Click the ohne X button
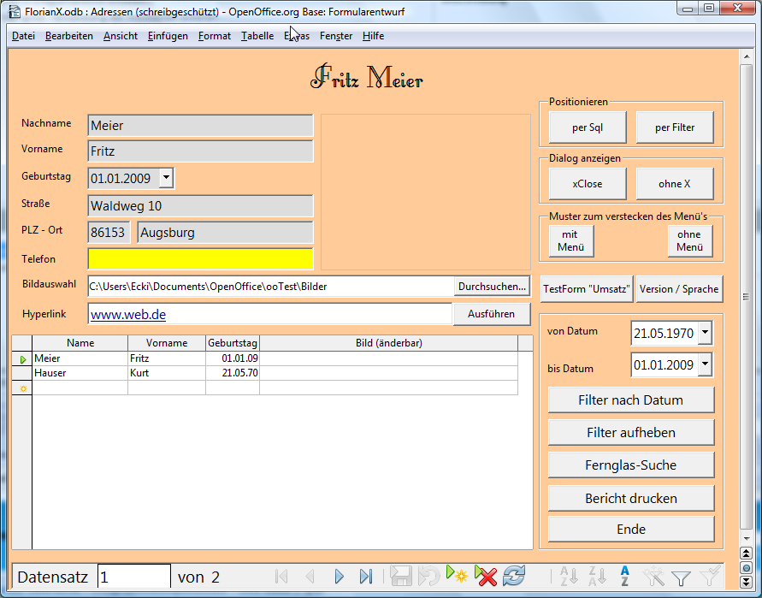762x598 pixels. [x=675, y=184]
